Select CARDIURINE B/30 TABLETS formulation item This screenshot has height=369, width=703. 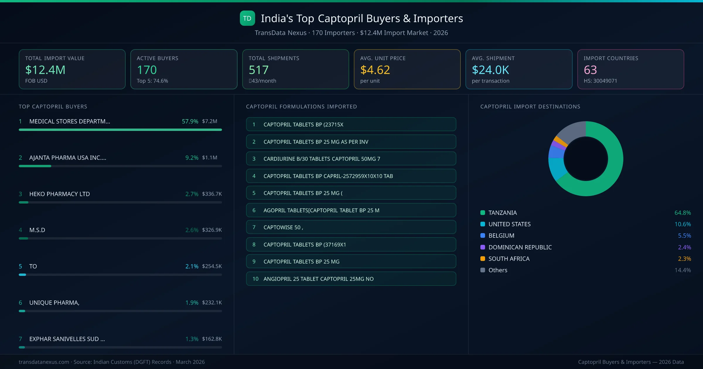pos(351,159)
